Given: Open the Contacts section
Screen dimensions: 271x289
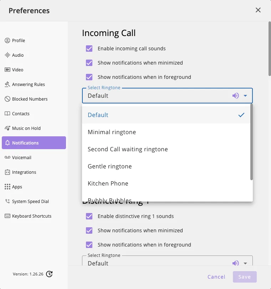Looking at the screenshot, I should (x=34, y=113).
